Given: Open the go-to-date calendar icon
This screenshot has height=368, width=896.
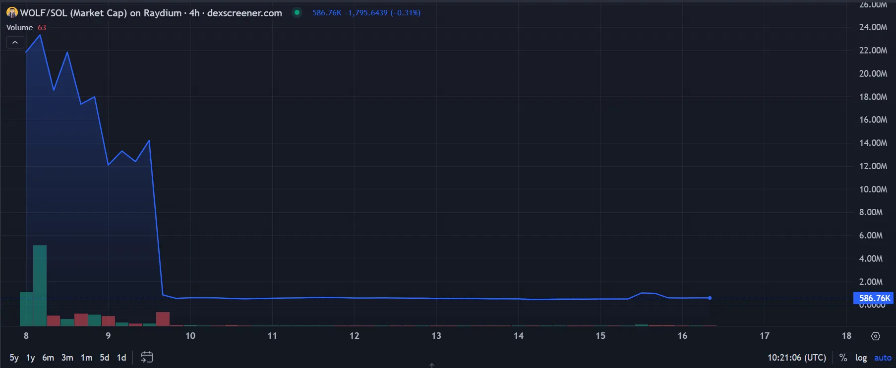Looking at the screenshot, I should pyautogui.click(x=147, y=357).
